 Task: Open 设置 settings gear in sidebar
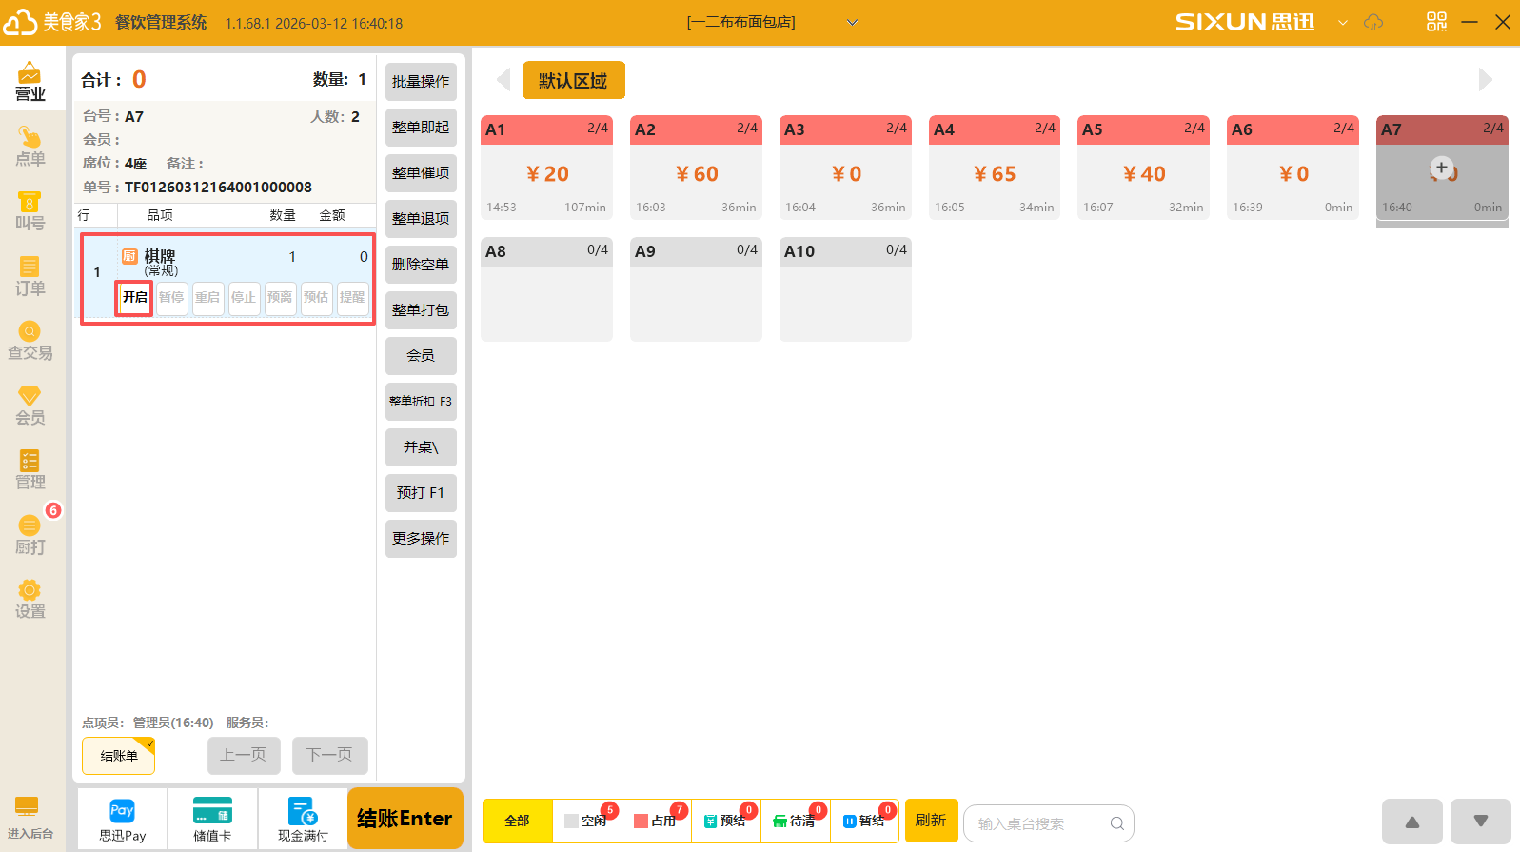(30, 599)
